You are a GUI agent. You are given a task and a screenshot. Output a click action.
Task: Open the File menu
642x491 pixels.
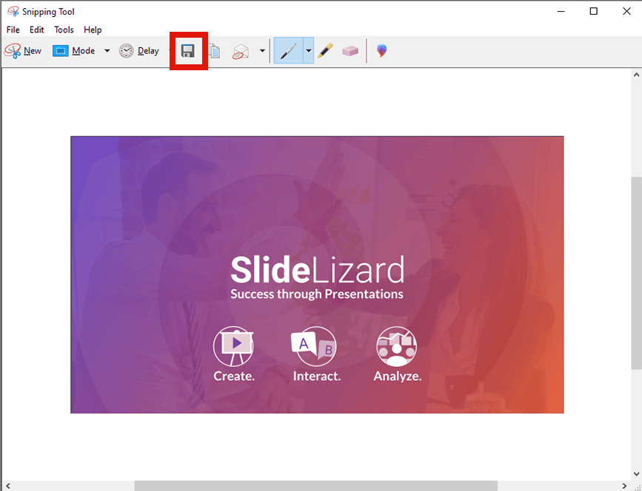pyautogui.click(x=13, y=30)
